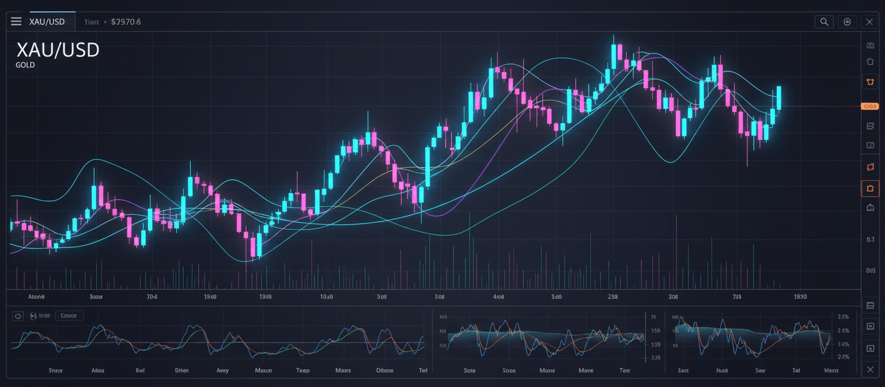This screenshot has height=387, width=885.
Task: Click the Maxutt label under oscillator
Action: [x=263, y=370]
